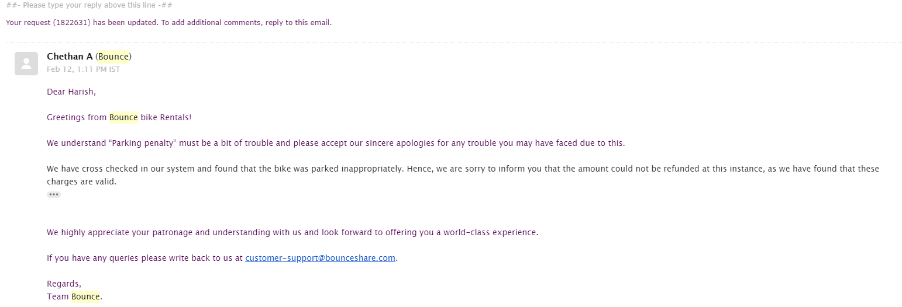Screen dimensions: 902x307
Task: Click the Chethan A profile avatar icon
Action: (26, 64)
